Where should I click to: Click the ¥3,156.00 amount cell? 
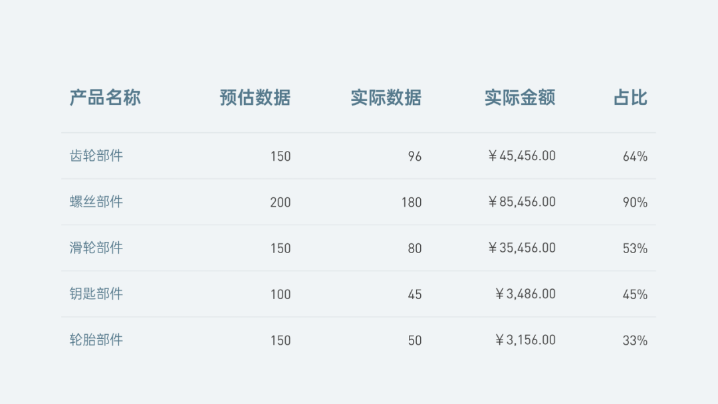tap(526, 340)
